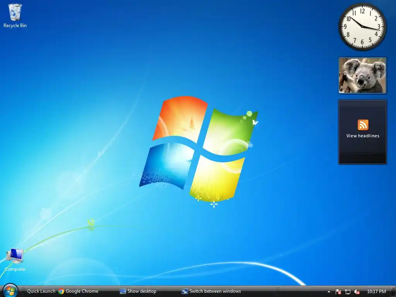
Task: Click the Show desktop strip at taskbar end
Action: click(x=393, y=292)
